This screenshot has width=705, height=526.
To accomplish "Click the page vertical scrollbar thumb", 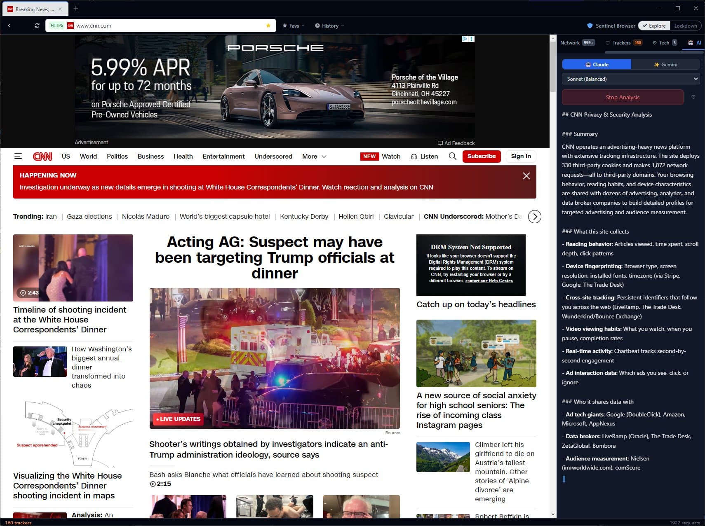I will pos(553,67).
